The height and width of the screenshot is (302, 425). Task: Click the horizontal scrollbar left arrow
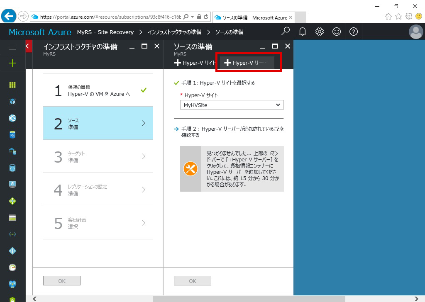click(35, 299)
